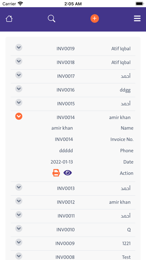Expand the INV0015 row chevron
Viewport: 146px width, 260px height.
[19, 102]
